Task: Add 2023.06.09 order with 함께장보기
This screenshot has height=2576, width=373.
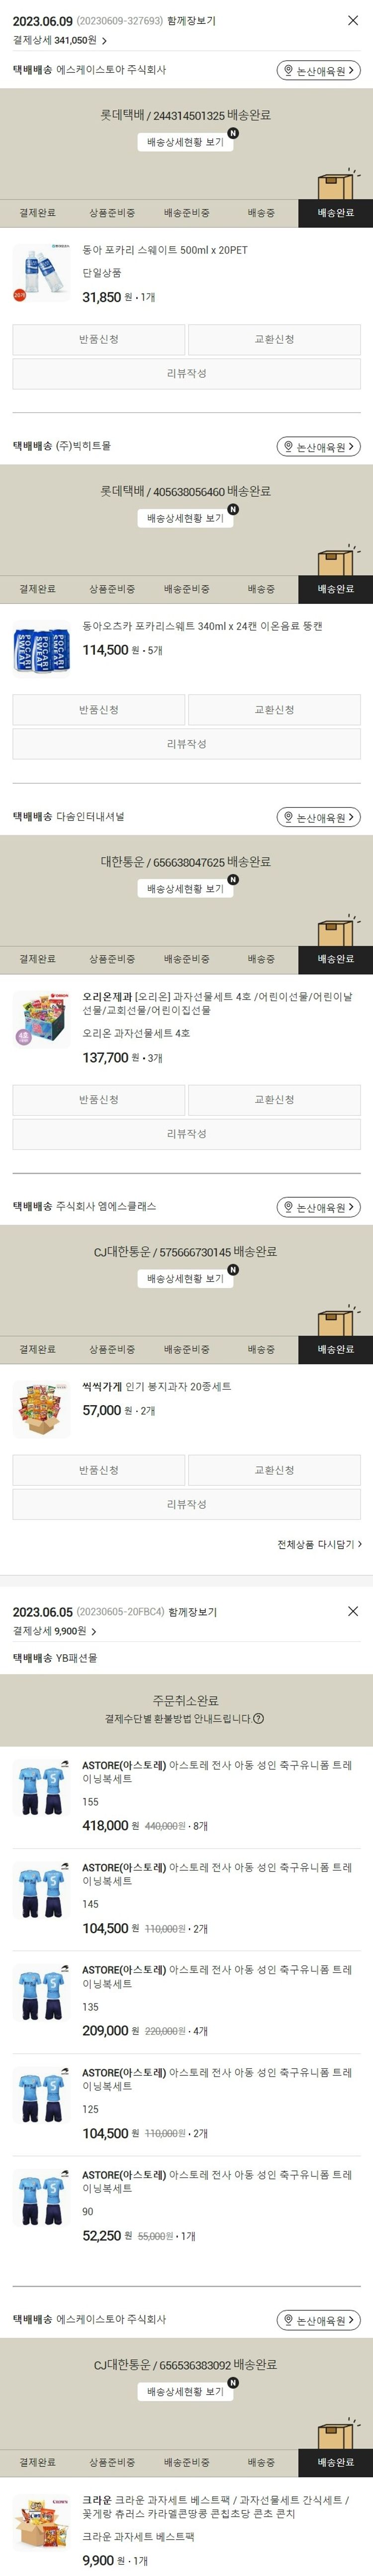Action: (x=191, y=21)
